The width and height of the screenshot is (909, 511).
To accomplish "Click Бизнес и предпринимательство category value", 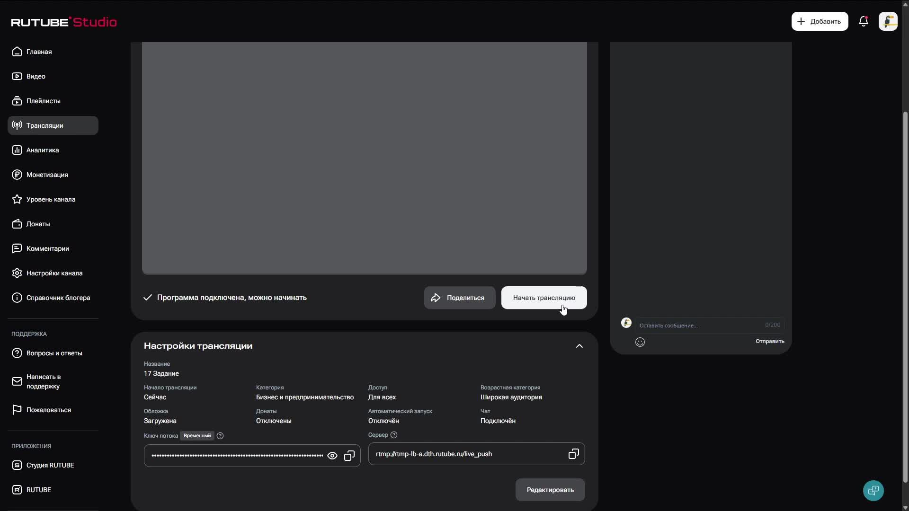I will (x=305, y=397).
